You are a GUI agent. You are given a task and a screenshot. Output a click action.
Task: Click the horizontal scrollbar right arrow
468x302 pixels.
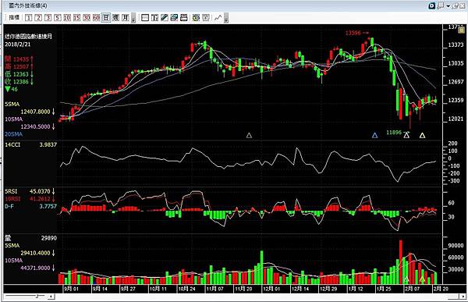click(x=463, y=297)
